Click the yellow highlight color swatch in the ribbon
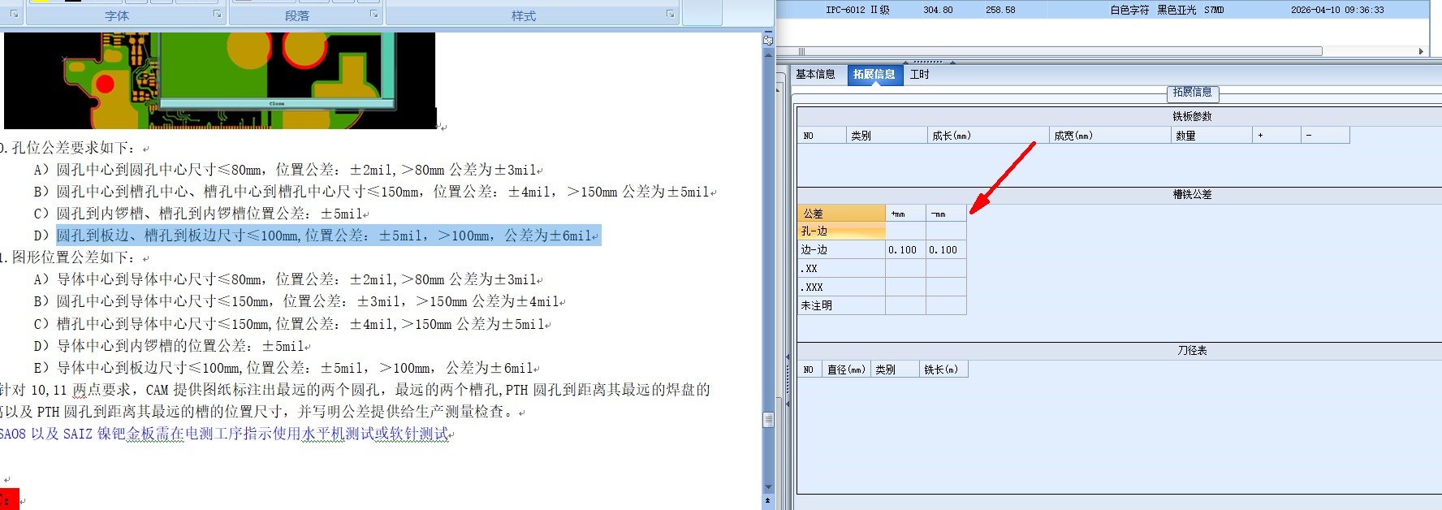 (40, 1)
